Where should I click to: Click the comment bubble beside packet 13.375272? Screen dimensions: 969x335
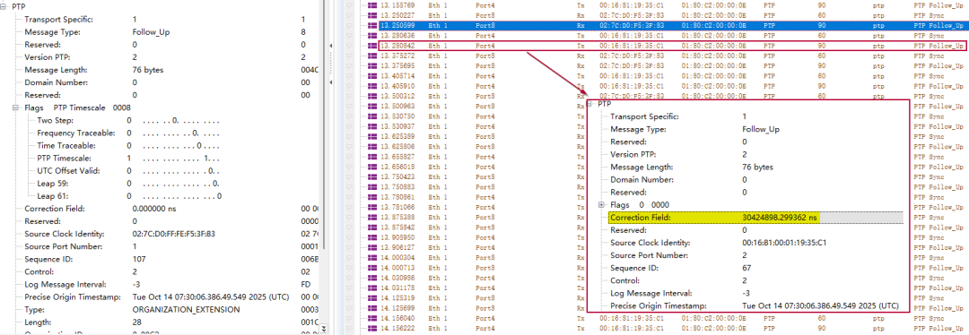350,56
